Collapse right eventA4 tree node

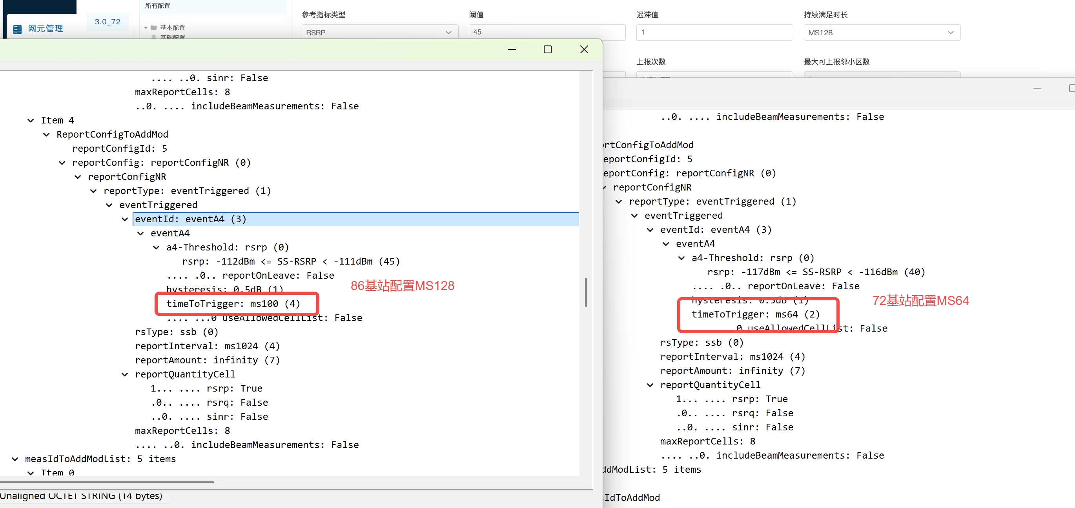pyautogui.click(x=666, y=244)
